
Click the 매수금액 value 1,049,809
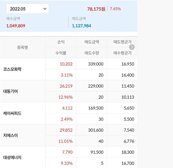pos(16,26)
